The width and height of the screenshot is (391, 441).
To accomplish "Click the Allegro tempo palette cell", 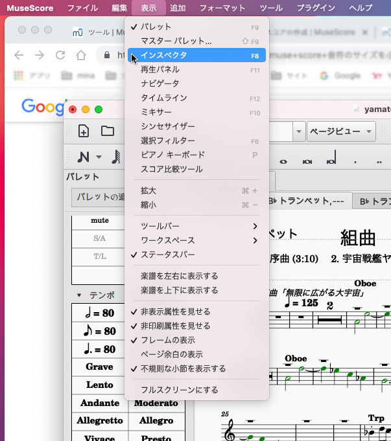I will click(x=156, y=420).
